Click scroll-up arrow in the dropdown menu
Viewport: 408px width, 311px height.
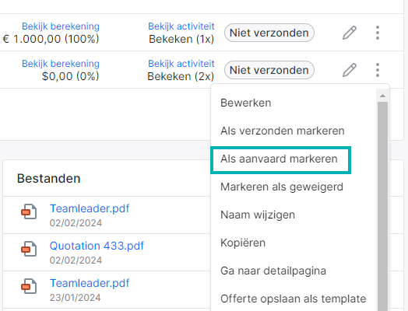[x=382, y=96]
